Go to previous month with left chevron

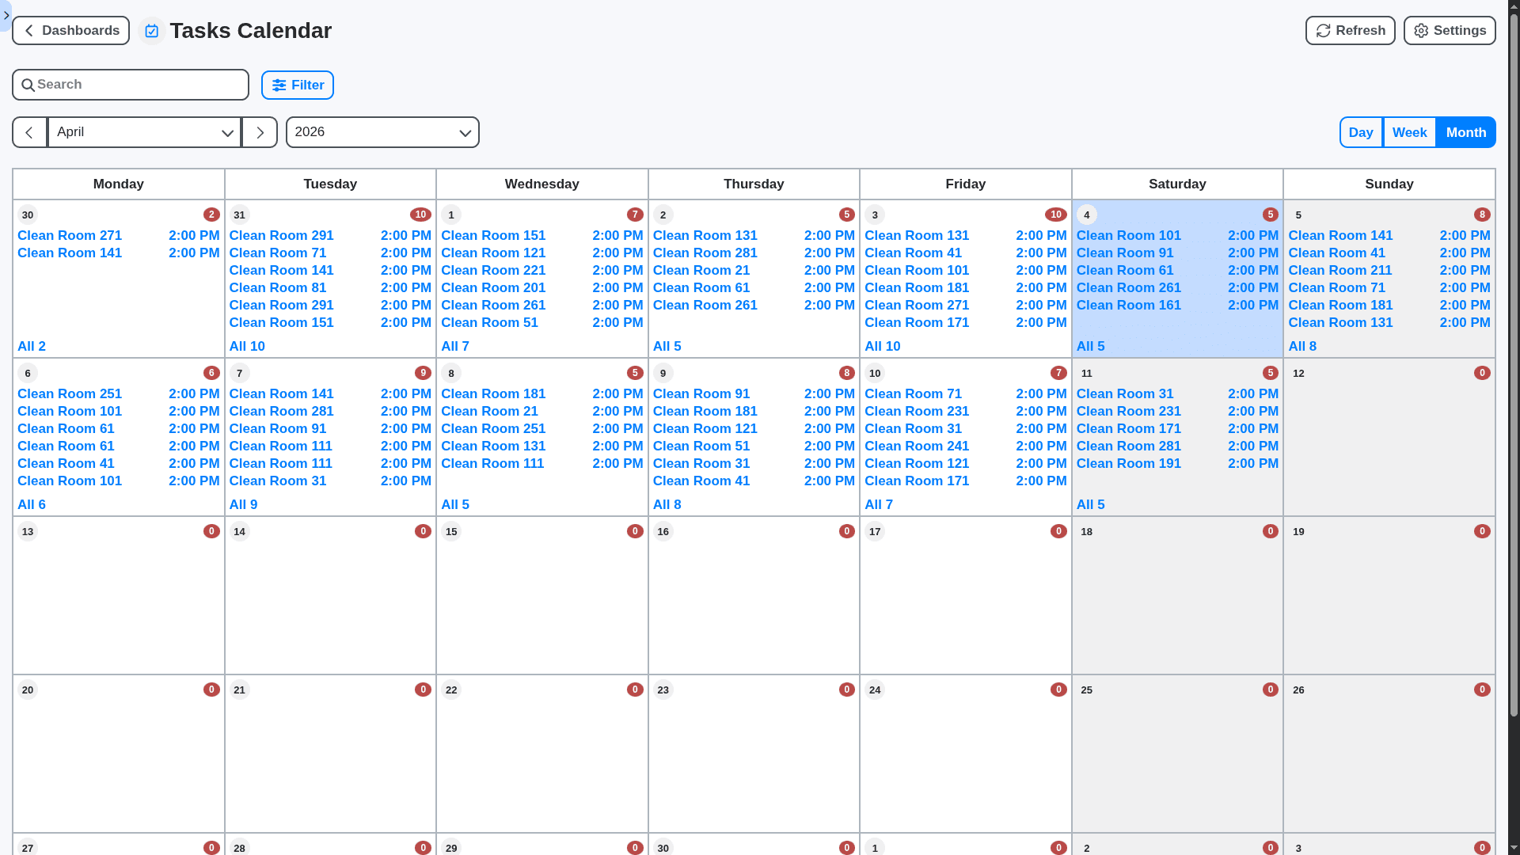[x=29, y=132]
